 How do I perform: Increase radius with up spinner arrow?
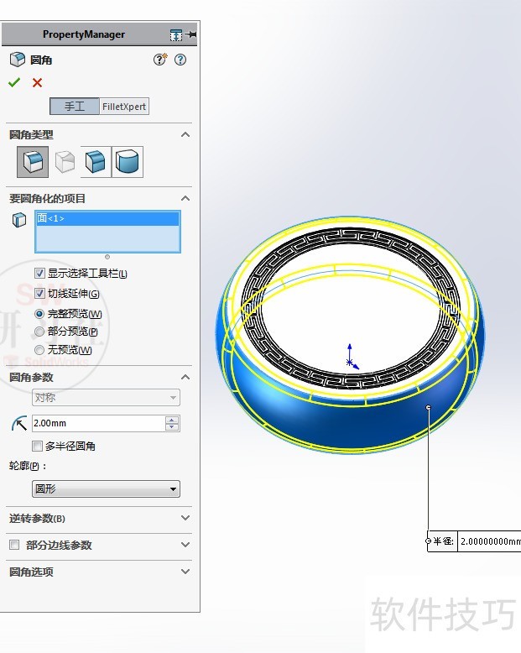point(172,420)
